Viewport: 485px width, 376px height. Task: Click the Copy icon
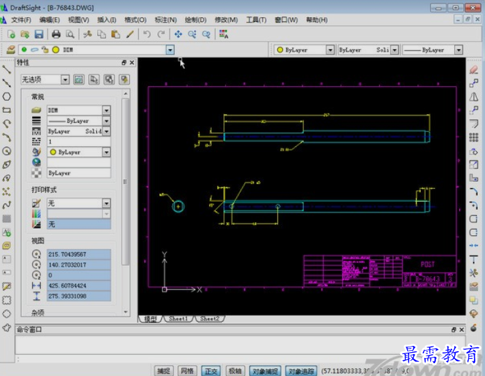[102, 34]
